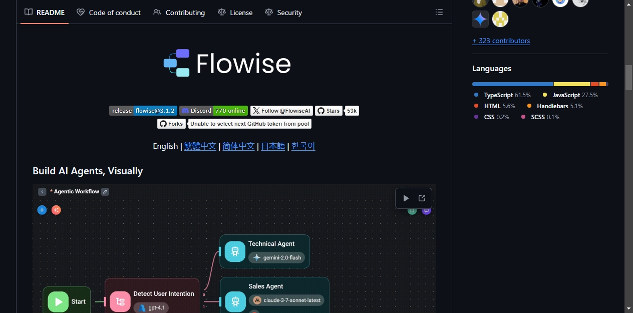The height and width of the screenshot is (313, 633).
Task: Click the Flowise logo image
Action: (x=227, y=63)
